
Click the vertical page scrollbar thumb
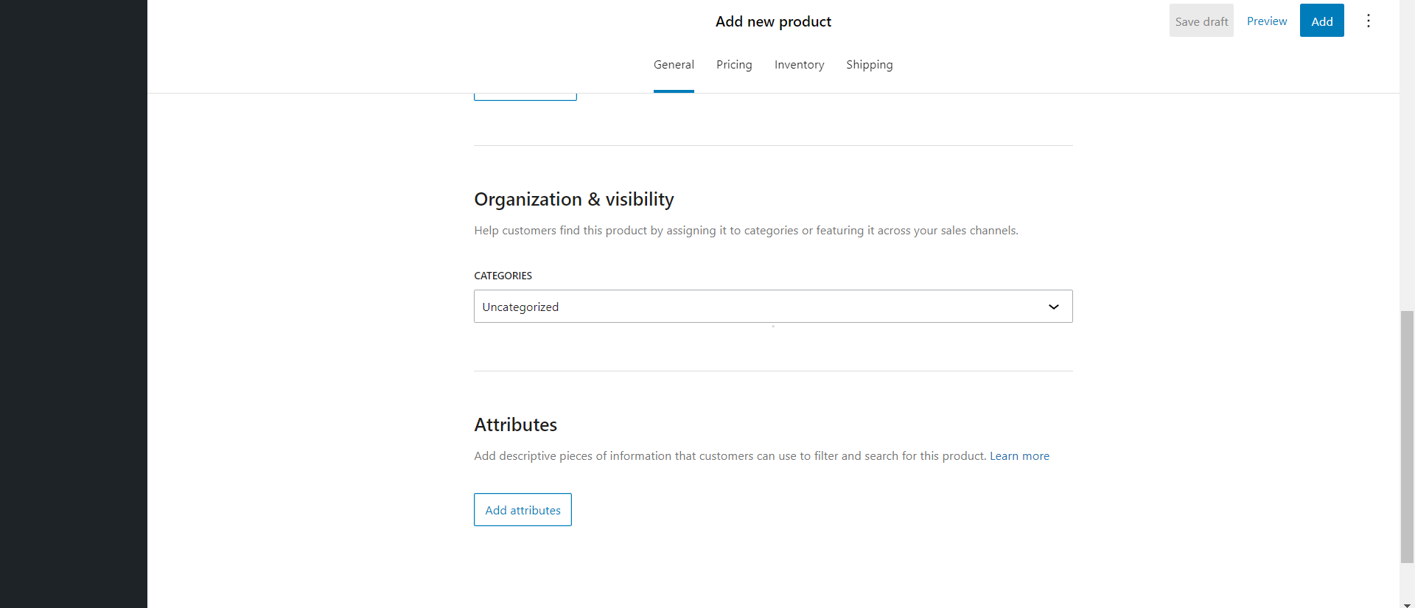click(1407, 437)
